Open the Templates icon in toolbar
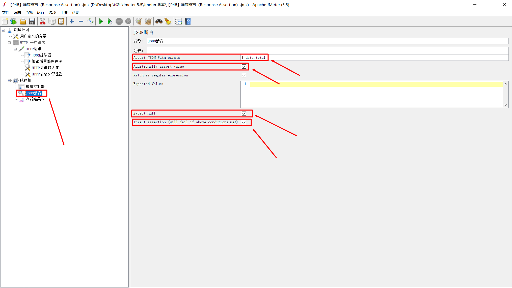 click(14, 21)
